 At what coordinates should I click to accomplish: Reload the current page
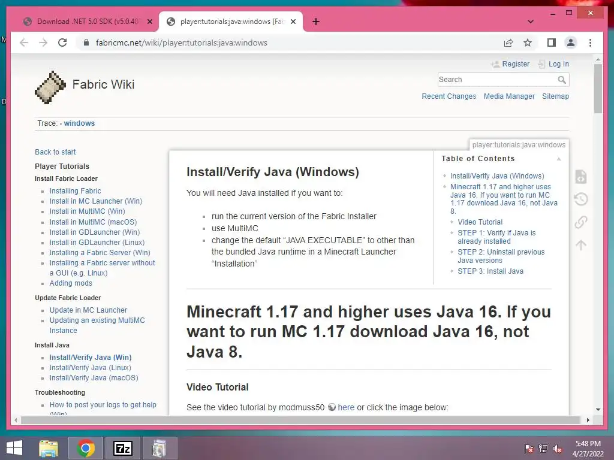pos(62,43)
